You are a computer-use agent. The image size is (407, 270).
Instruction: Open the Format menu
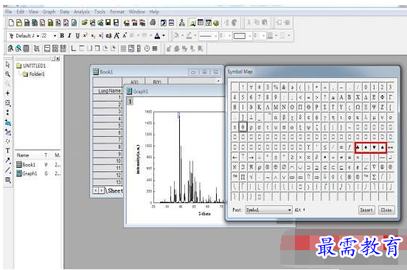click(x=117, y=12)
